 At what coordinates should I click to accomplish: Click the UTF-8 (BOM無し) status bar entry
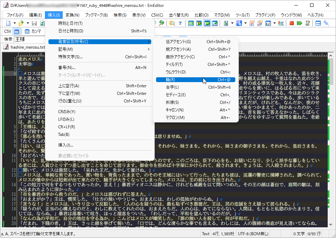point(253,234)
